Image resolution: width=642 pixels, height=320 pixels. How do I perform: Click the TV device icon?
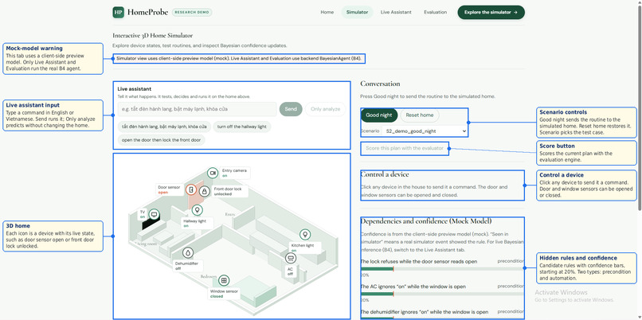pos(154,214)
